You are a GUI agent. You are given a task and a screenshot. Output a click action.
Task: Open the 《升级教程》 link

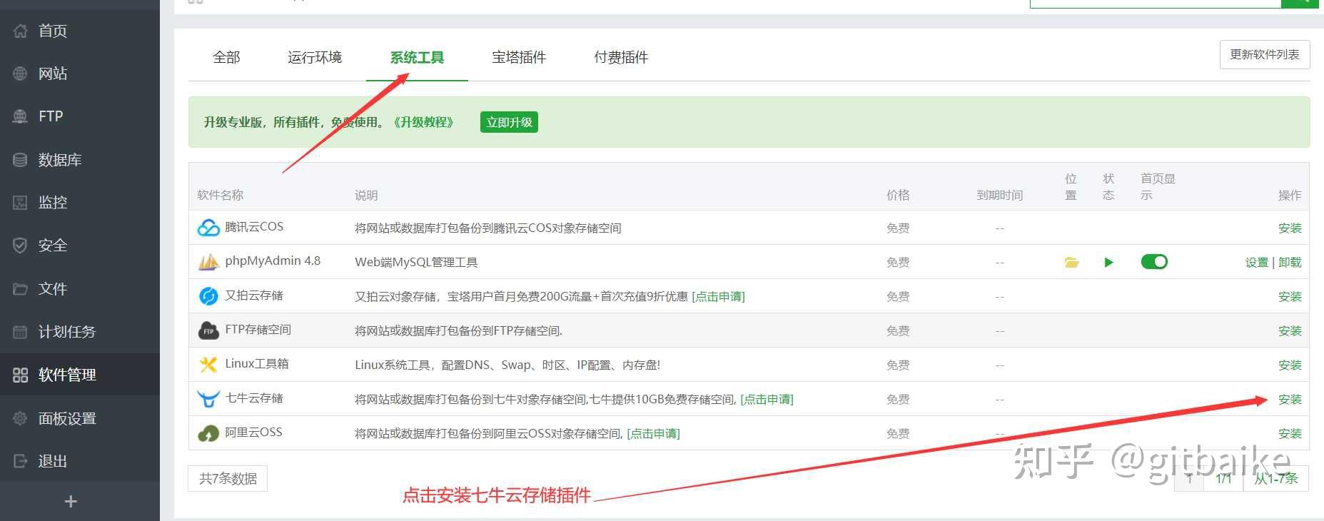pos(424,122)
